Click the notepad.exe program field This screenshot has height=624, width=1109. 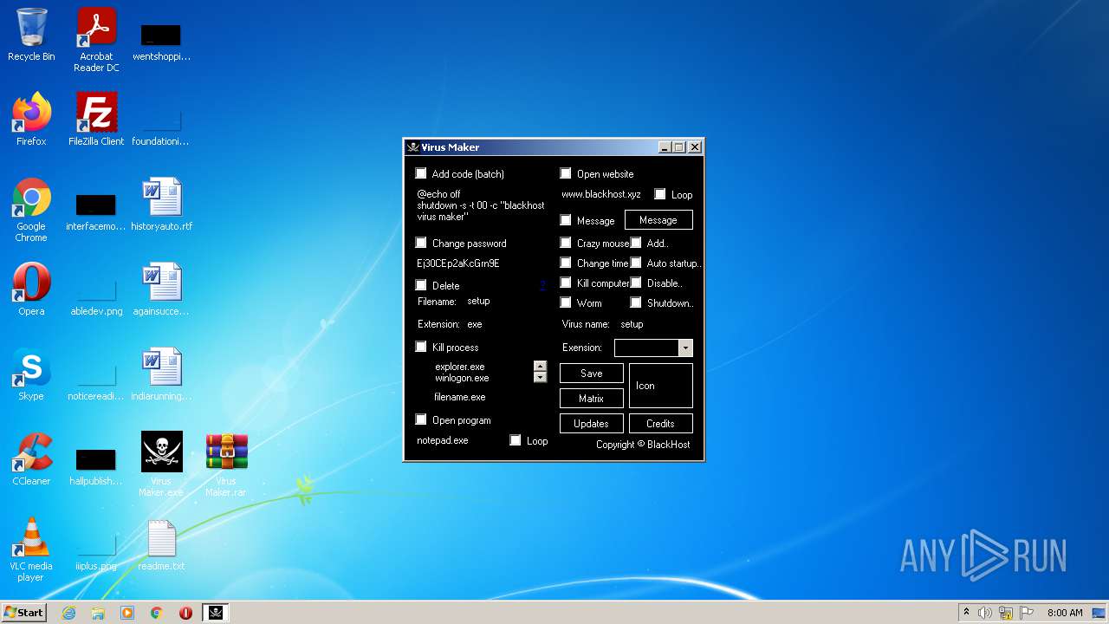443,440
